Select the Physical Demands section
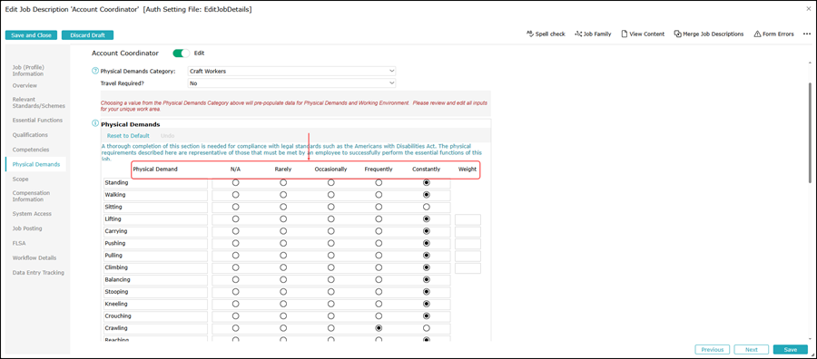This screenshot has height=359, width=817. point(36,164)
